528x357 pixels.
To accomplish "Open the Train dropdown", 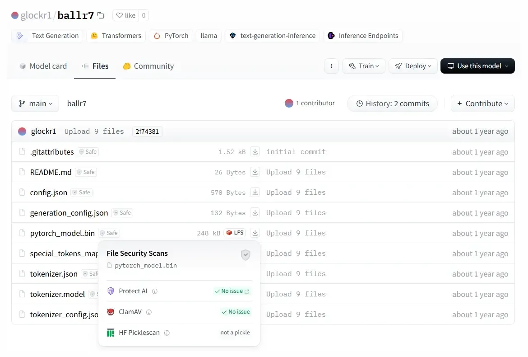I will [x=364, y=66].
